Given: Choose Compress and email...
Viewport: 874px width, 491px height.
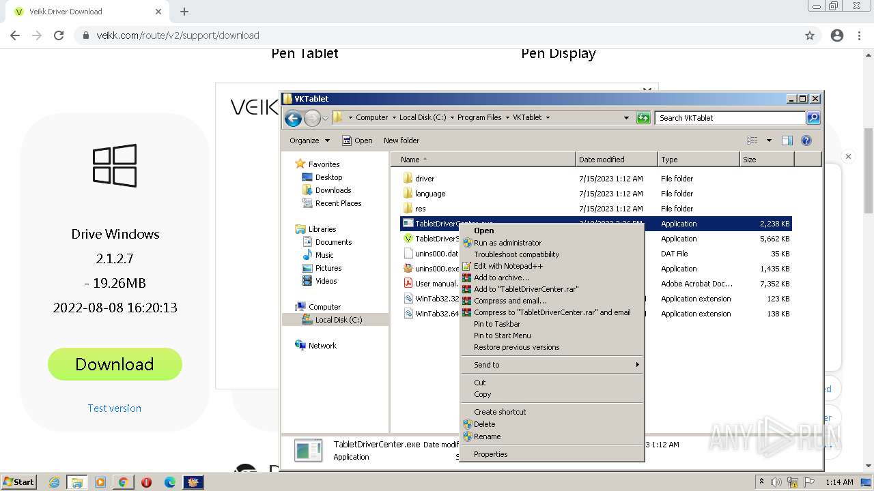Looking at the screenshot, I should click(x=552, y=301).
